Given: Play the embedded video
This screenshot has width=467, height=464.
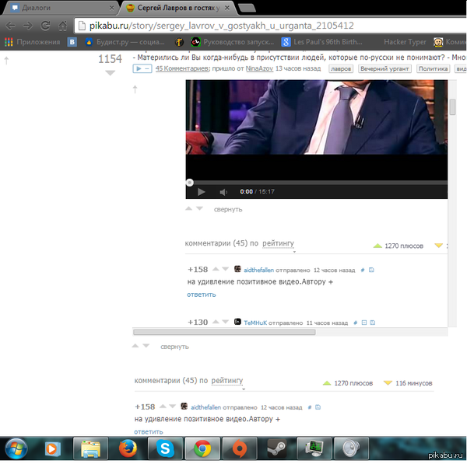Looking at the screenshot, I should pos(201,192).
